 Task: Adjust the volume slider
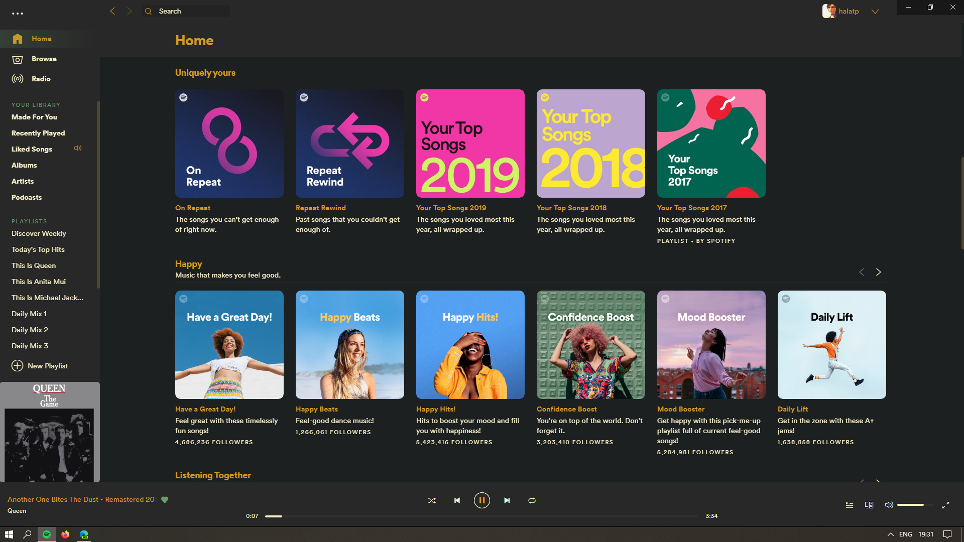(915, 505)
